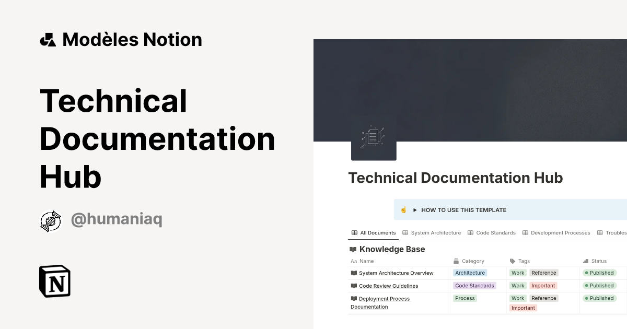Expand the HOW TO USE THIS TEMPLATE callout
Screen dimensions: 627x329
click(x=414, y=209)
